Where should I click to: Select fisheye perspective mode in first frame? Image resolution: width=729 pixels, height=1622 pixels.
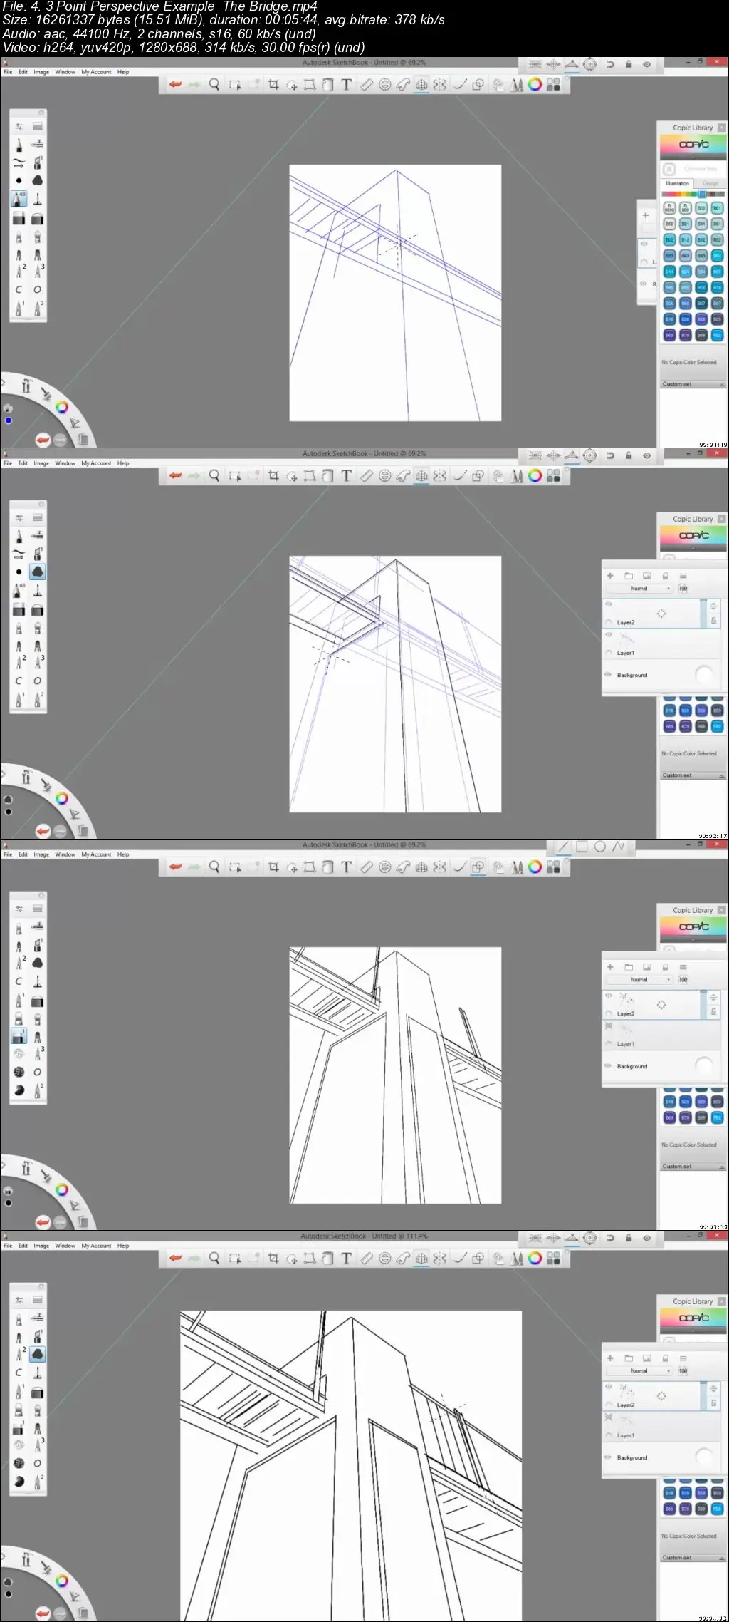pyautogui.click(x=590, y=64)
